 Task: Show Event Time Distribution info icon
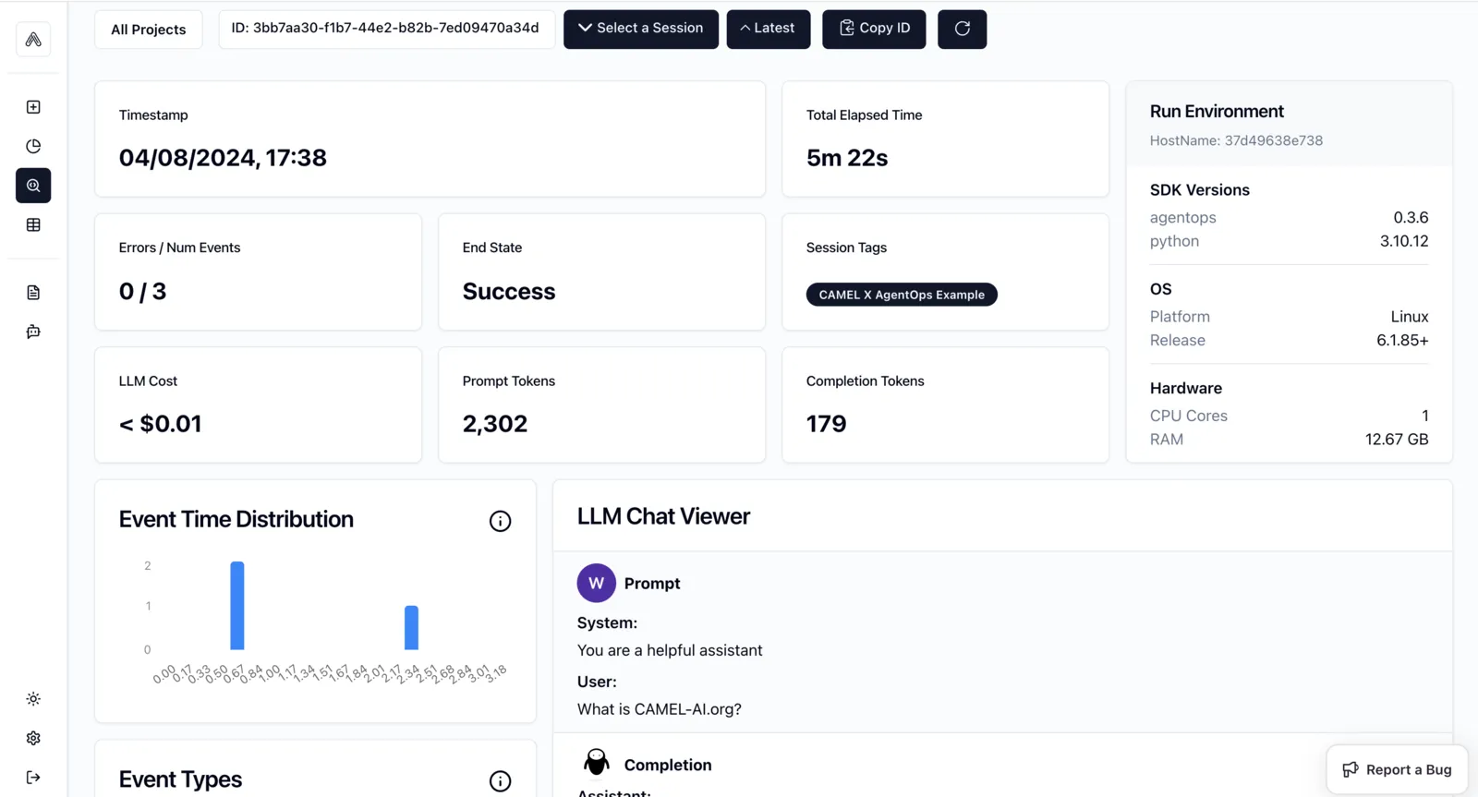pos(500,521)
